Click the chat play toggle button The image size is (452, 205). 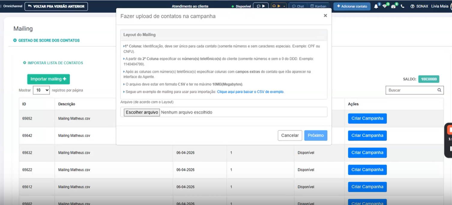(261, 6)
